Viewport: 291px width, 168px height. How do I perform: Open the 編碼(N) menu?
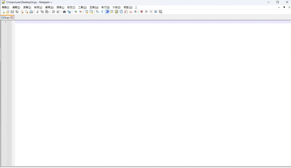[x=49, y=7]
